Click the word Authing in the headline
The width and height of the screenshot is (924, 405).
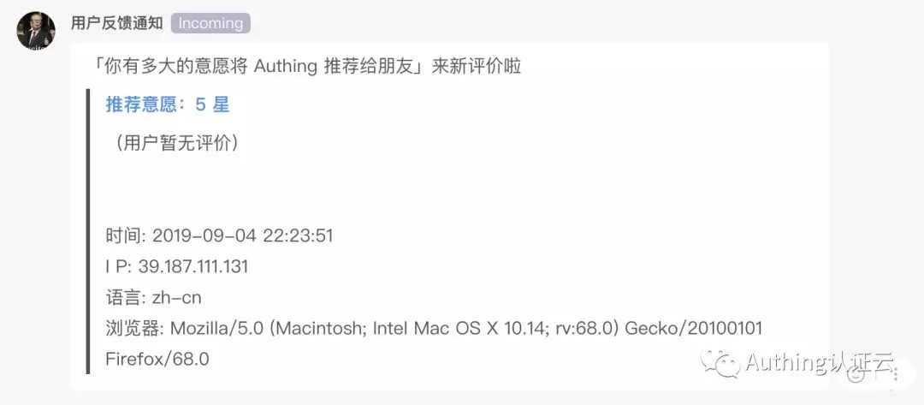tap(287, 67)
